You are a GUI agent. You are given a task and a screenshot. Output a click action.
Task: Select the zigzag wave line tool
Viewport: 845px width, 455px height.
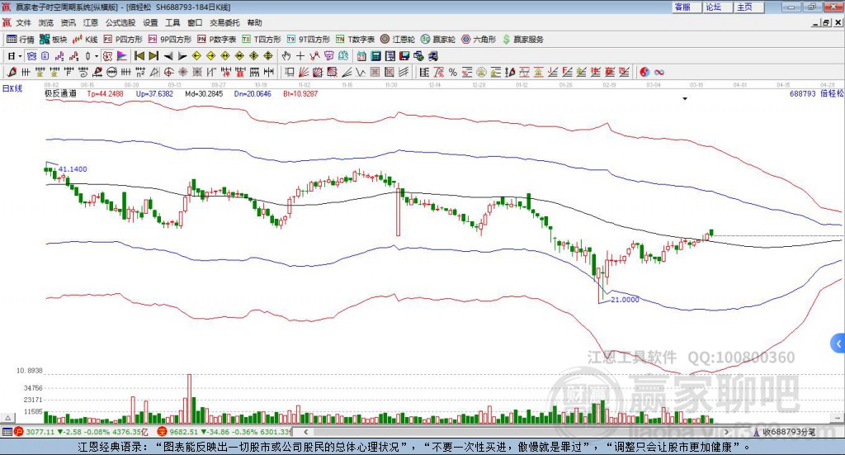[361, 72]
